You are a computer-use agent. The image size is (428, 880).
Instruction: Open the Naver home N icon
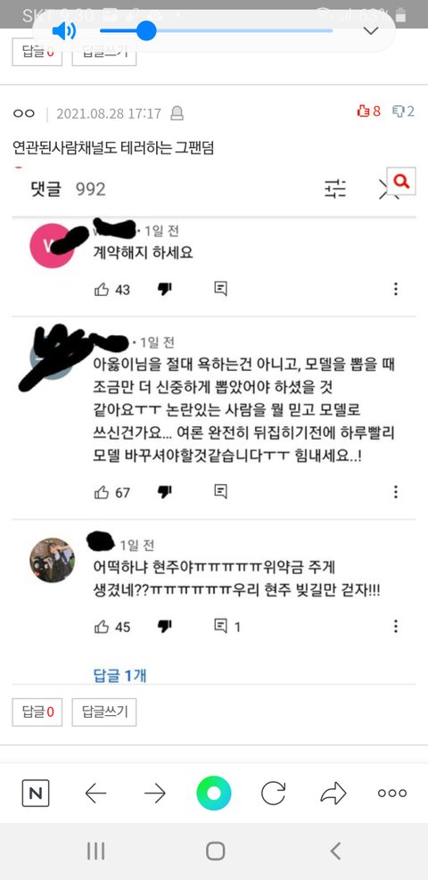36,793
